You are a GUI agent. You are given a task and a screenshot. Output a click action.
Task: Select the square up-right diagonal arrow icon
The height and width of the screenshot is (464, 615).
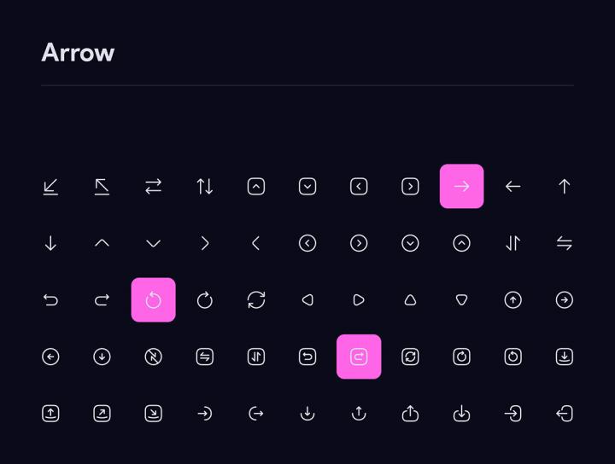[102, 414]
